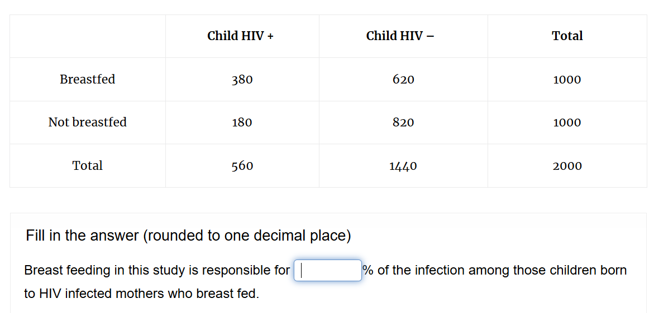Click the Breastfed row label
The height and width of the screenshot is (313, 654).
point(88,79)
